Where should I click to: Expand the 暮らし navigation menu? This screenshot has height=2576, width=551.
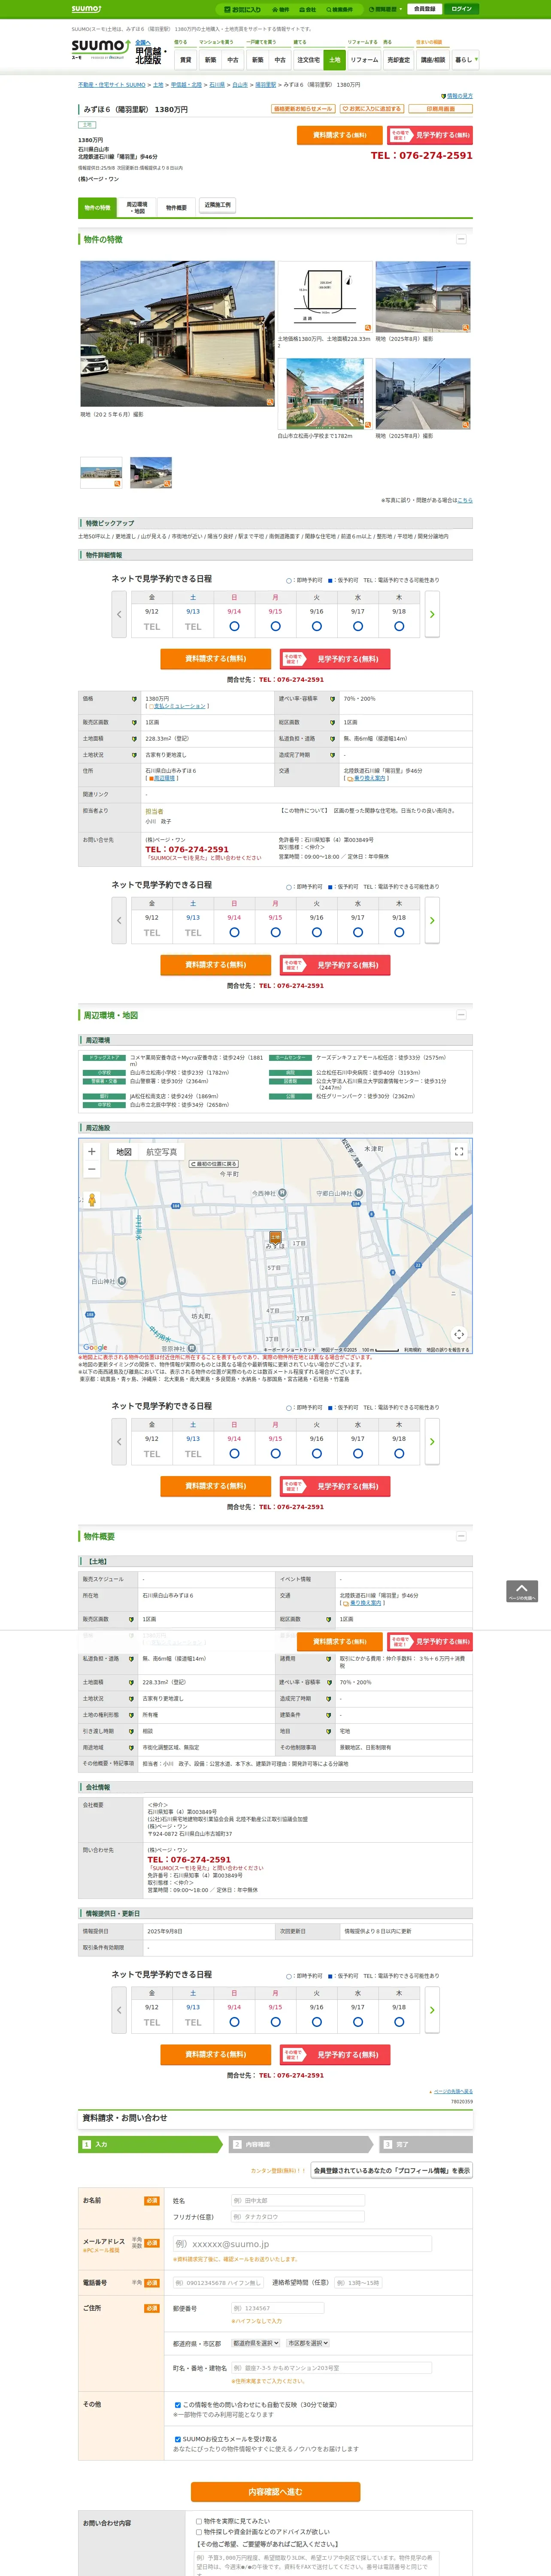pyautogui.click(x=465, y=60)
